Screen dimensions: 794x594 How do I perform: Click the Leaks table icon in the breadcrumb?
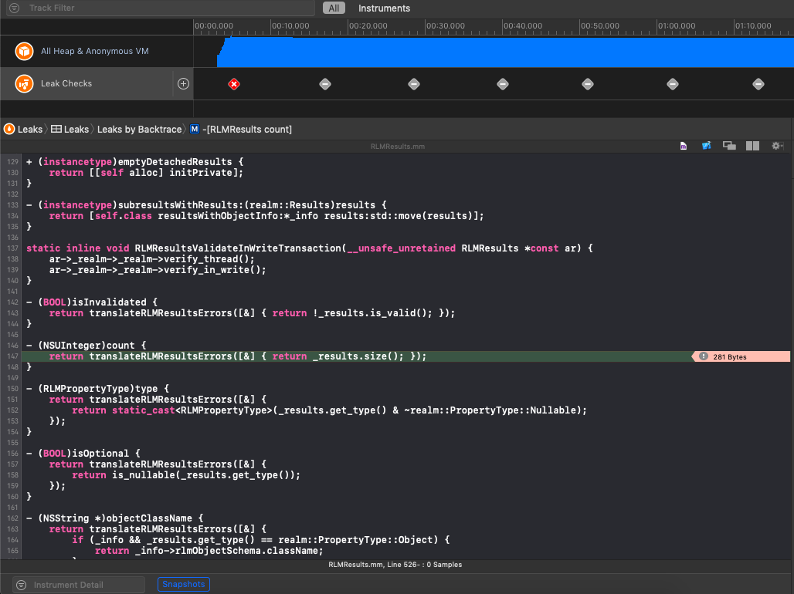(x=58, y=129)
